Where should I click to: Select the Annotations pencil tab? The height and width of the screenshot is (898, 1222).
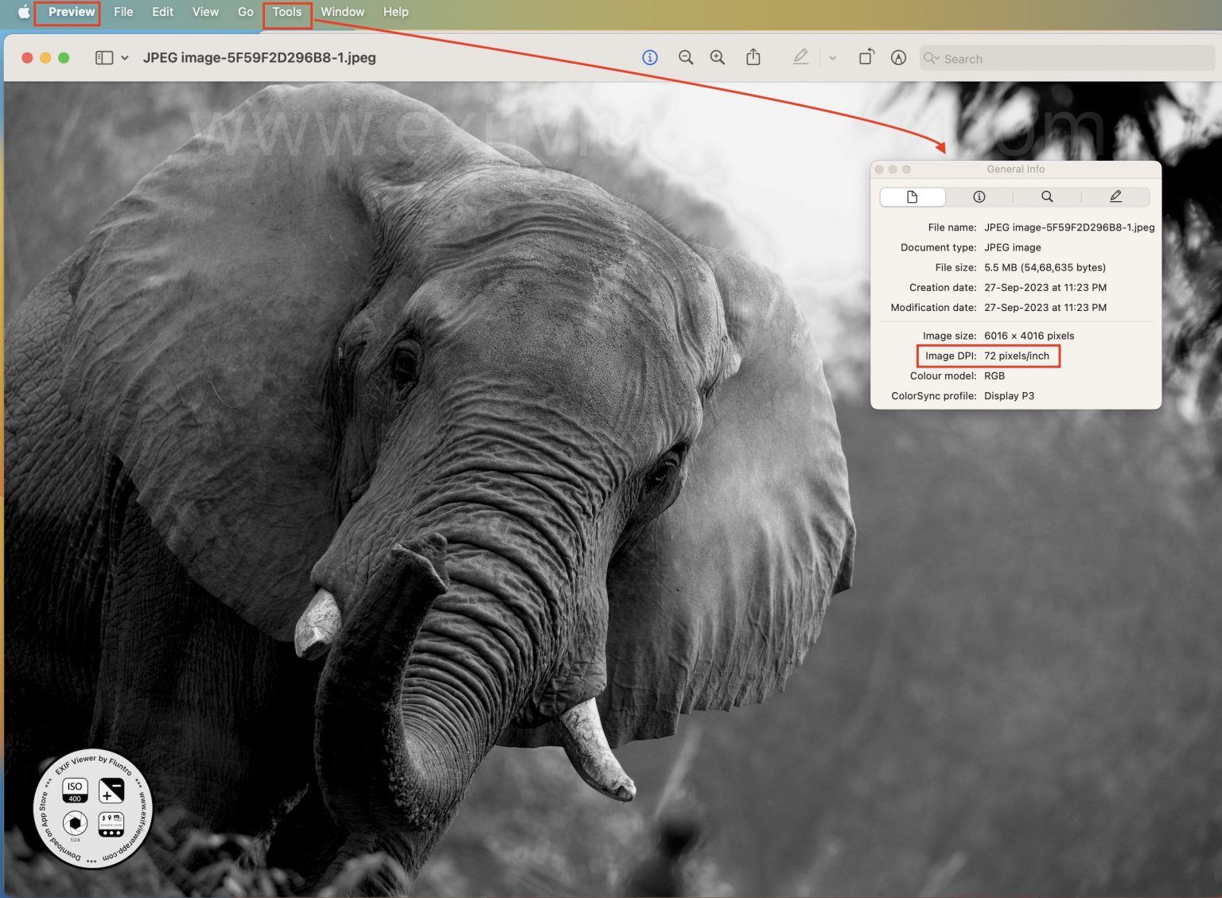pyautogui.click(x=1115, y=196)
